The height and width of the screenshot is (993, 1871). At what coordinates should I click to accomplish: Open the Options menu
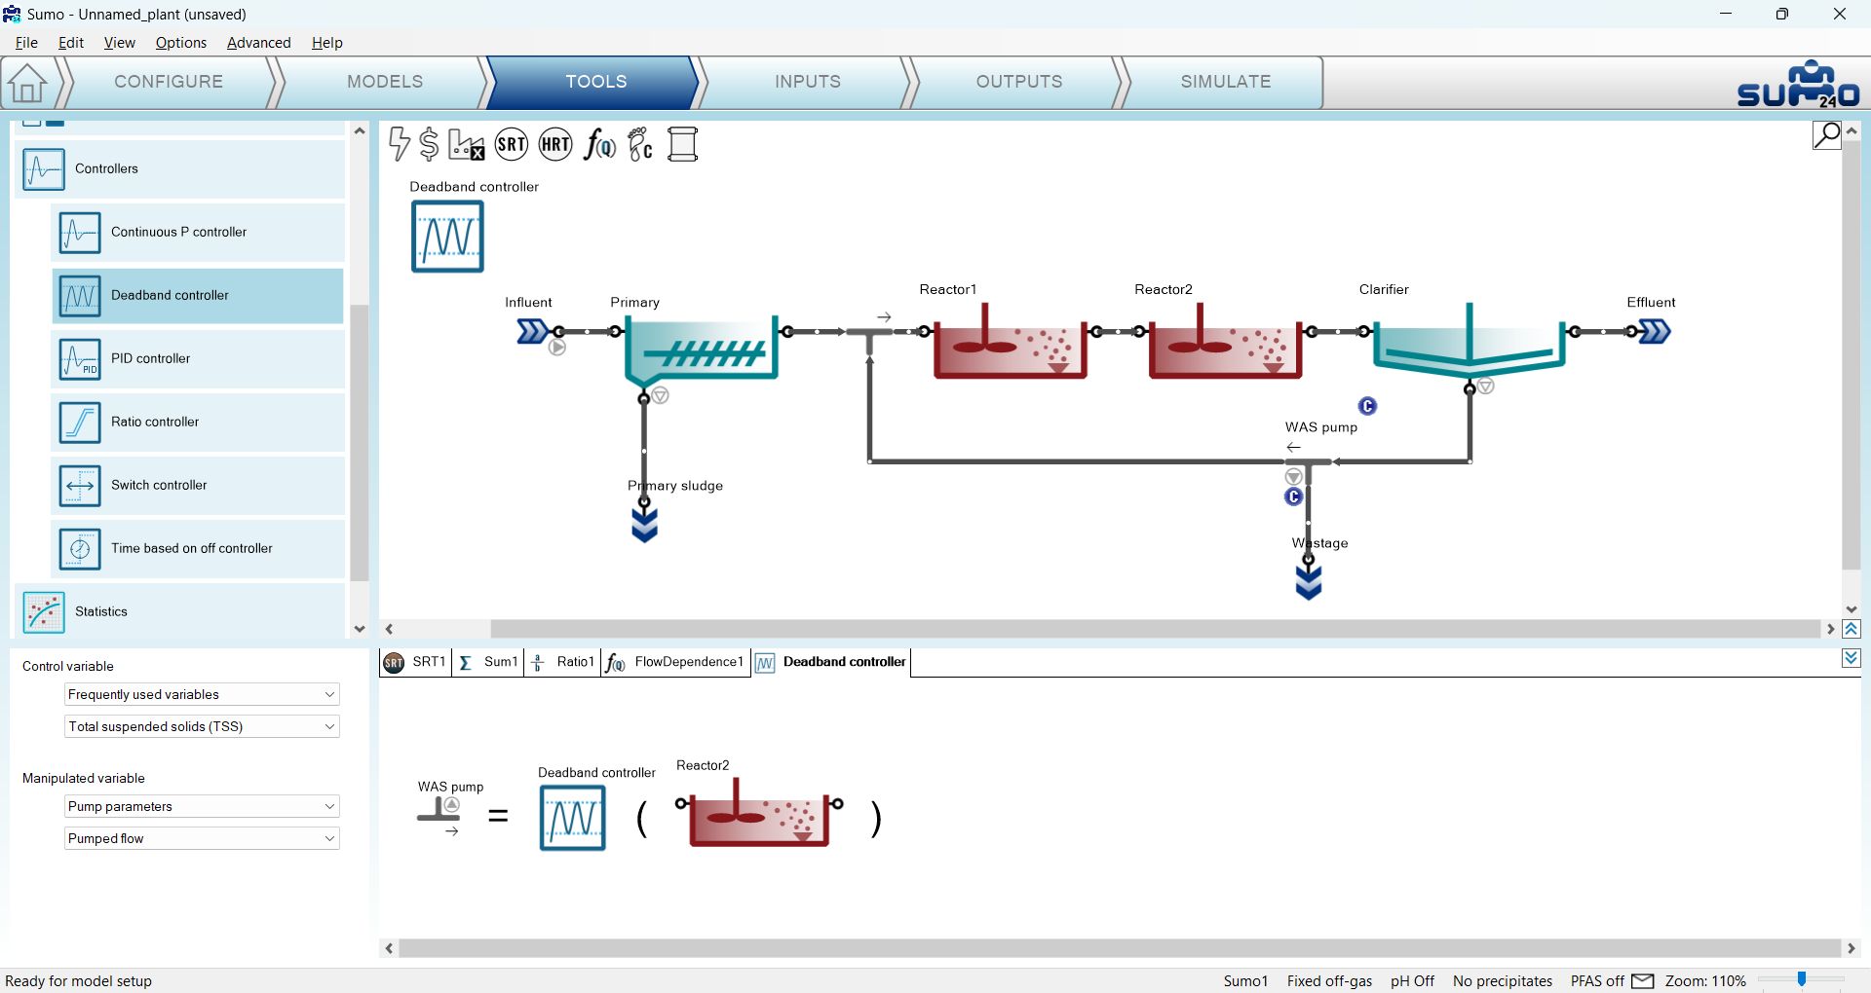pos(181,43)
